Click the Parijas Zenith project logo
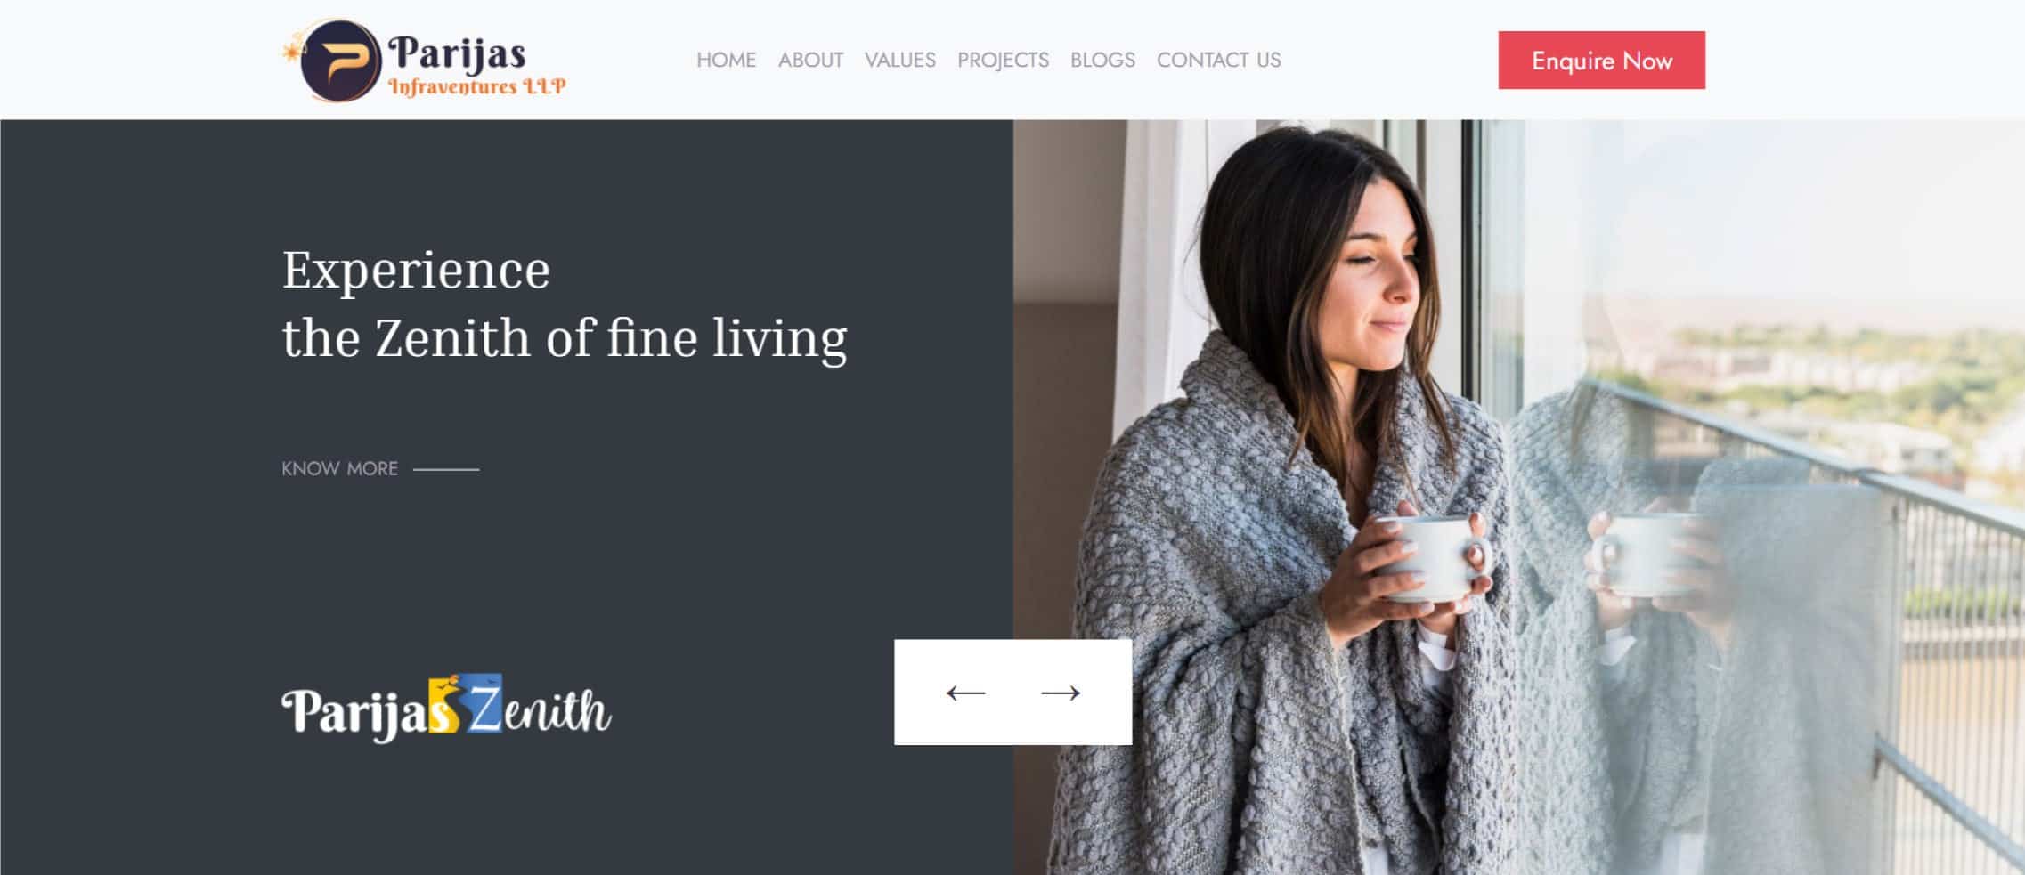The image size is (2025, 875). (446, 708)
